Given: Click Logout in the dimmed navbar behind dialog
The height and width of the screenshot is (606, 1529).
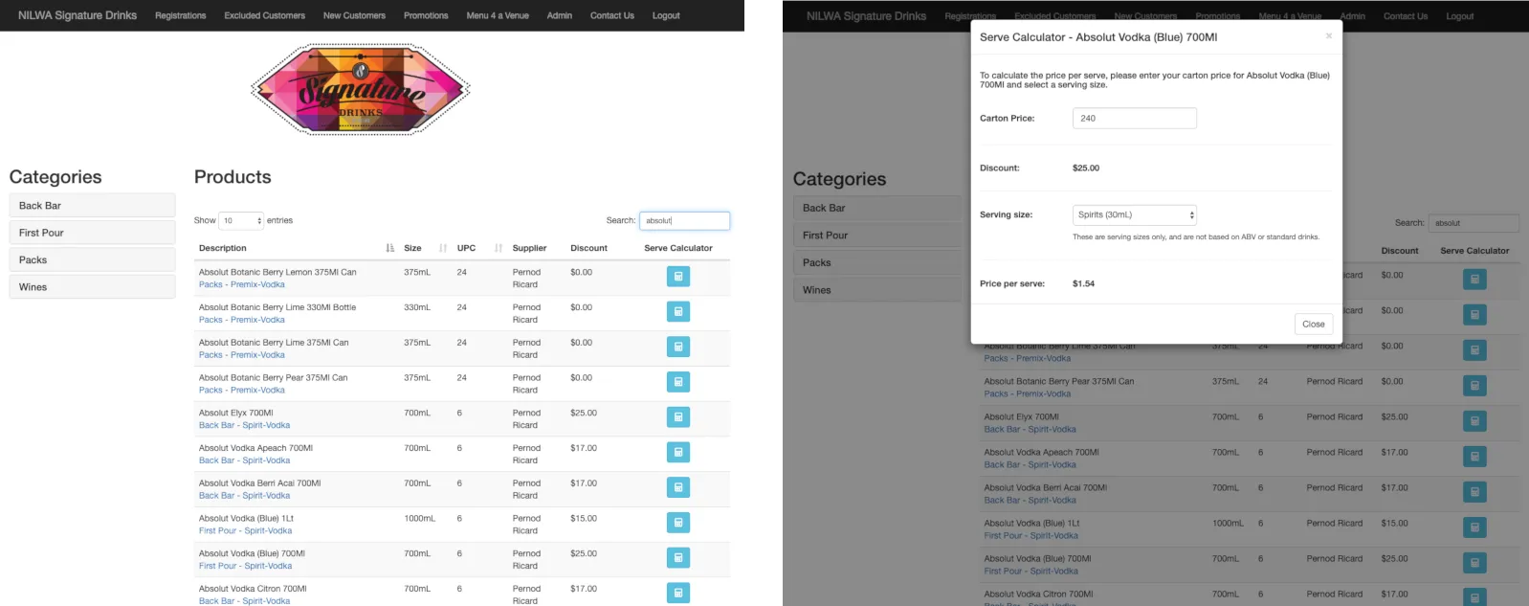Looking at the screenshot, I should (1460, 16).
